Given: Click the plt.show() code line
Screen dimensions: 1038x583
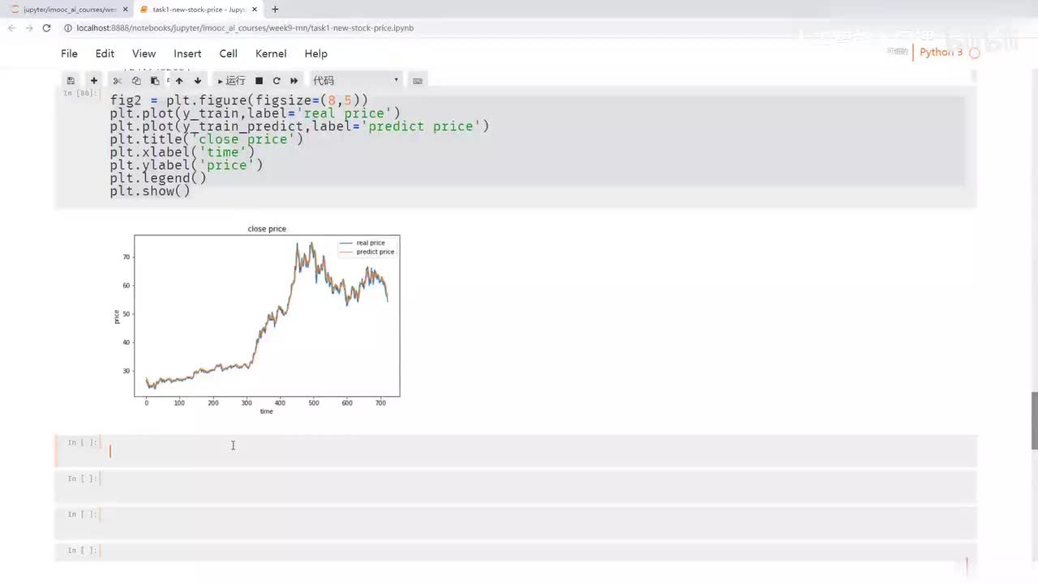Looking at the screenshot, I should (150, 191).
